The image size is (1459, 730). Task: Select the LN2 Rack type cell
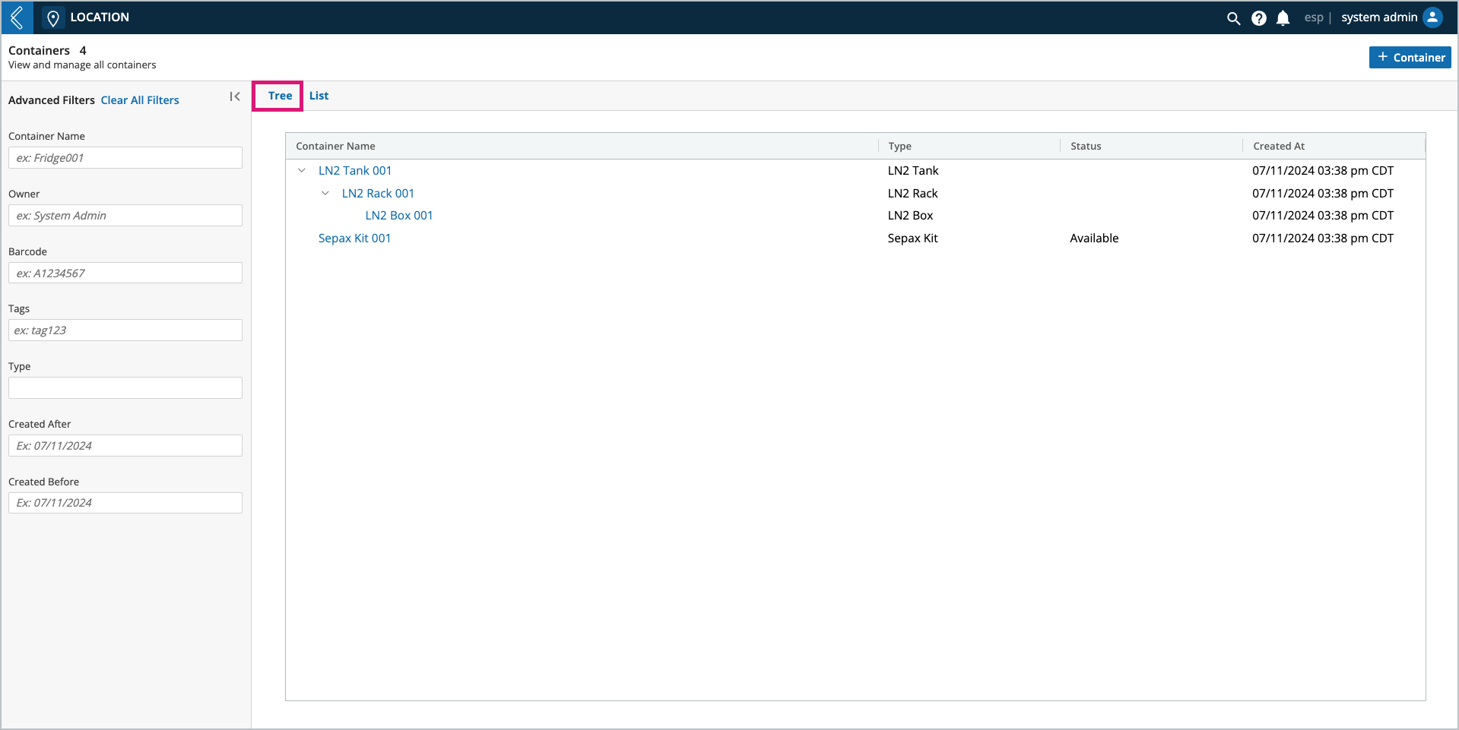[x=912, y=194]
